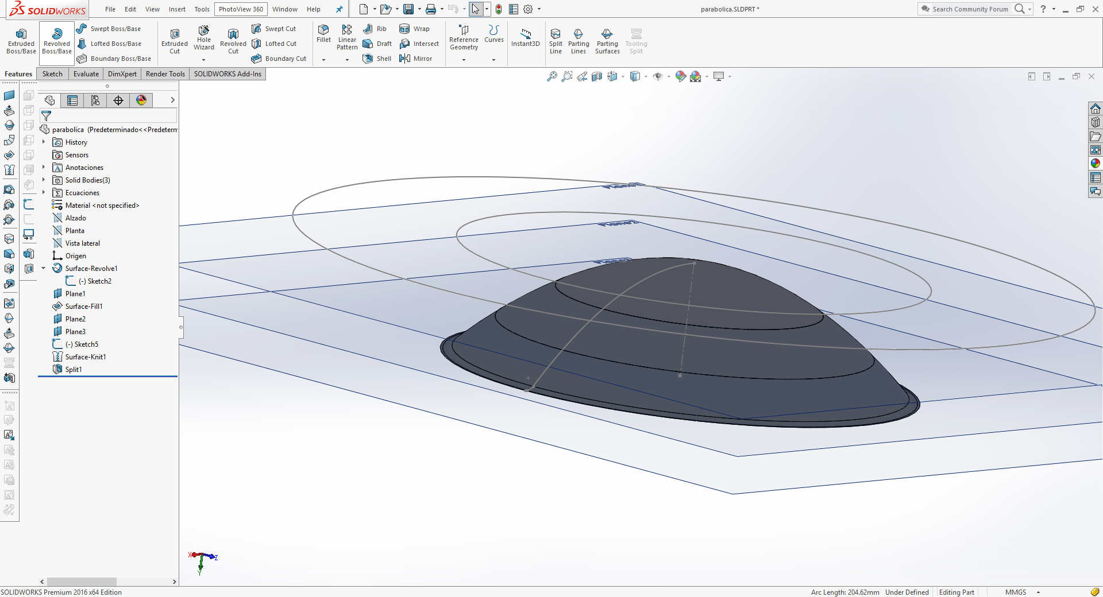Pin the menu bar with pushpin

pos(339,9)
